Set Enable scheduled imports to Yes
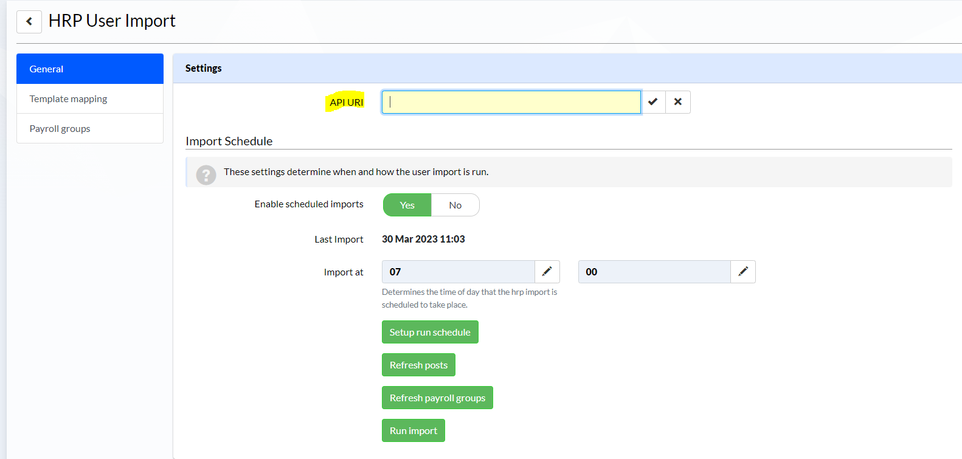Screen dimensions: 962x459 [407, 205]
